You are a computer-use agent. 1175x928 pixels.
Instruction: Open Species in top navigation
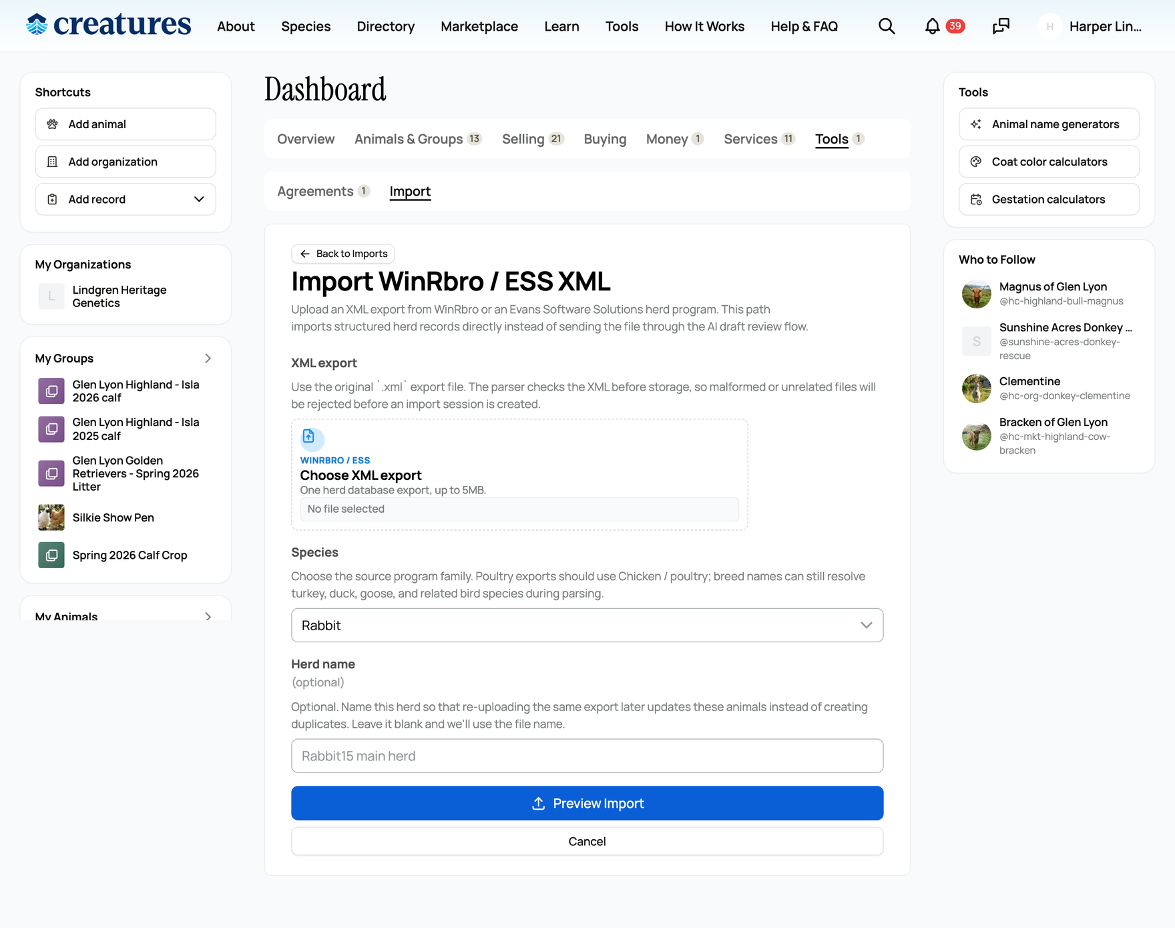click(x=306, y=27)
